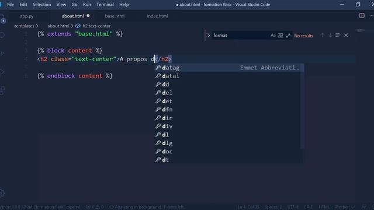Image resolution: width=374 pixels, height=210 pixels.
Task: Click 'extends' keyword on line 1
Action: (59, 34)
